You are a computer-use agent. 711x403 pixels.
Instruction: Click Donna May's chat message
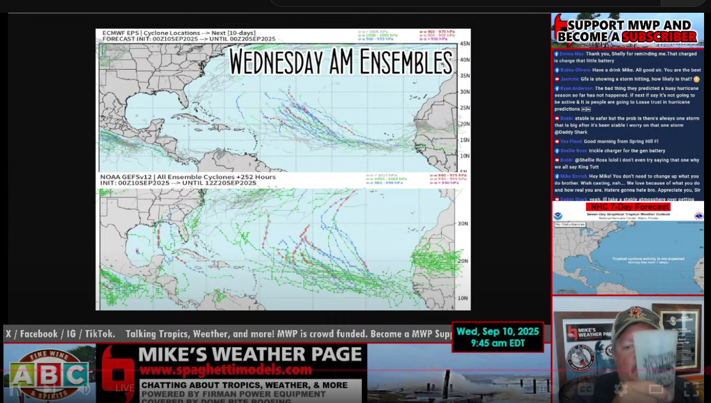(627, 57)
